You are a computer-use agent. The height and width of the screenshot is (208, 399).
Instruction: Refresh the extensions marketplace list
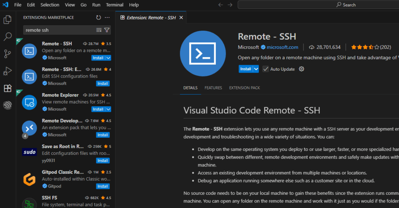tap(99, 17)
